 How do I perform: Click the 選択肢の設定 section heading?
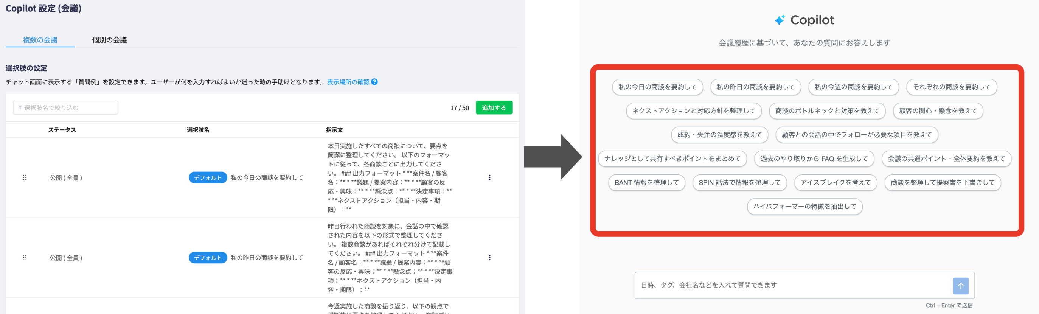(x=26, y=68)
